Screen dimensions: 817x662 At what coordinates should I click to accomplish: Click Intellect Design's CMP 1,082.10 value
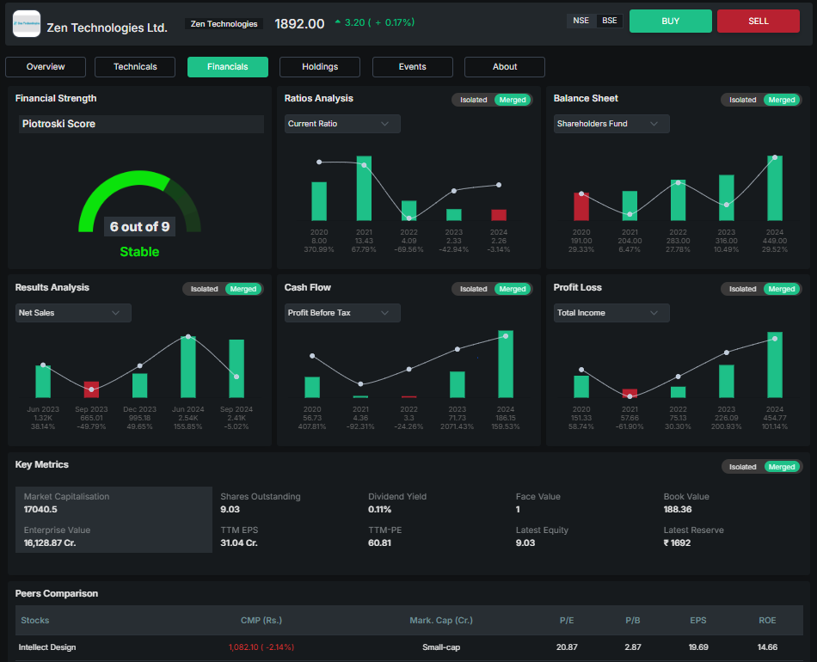coord(261,647)
